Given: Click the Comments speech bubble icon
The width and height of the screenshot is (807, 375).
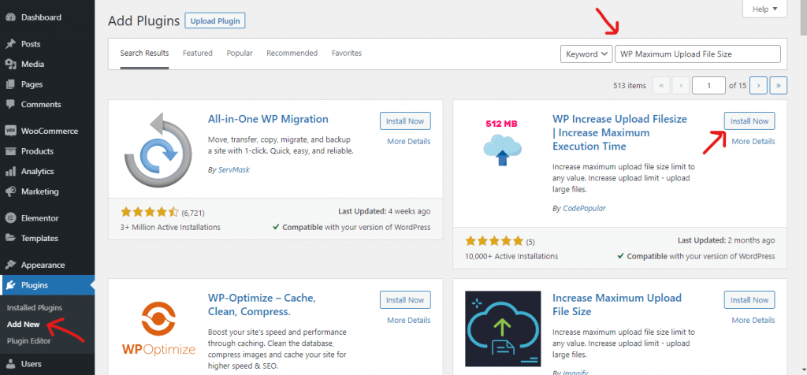Looking at the screenshot, I should (10, 104).
